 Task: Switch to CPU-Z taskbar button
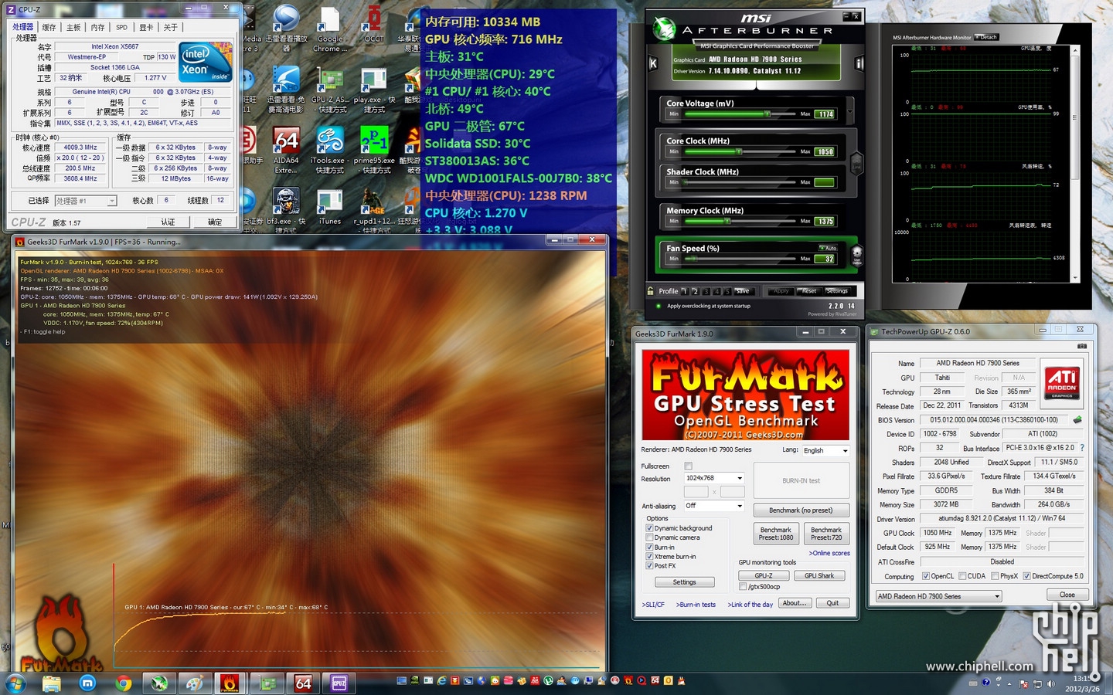(x=339, y=683)
